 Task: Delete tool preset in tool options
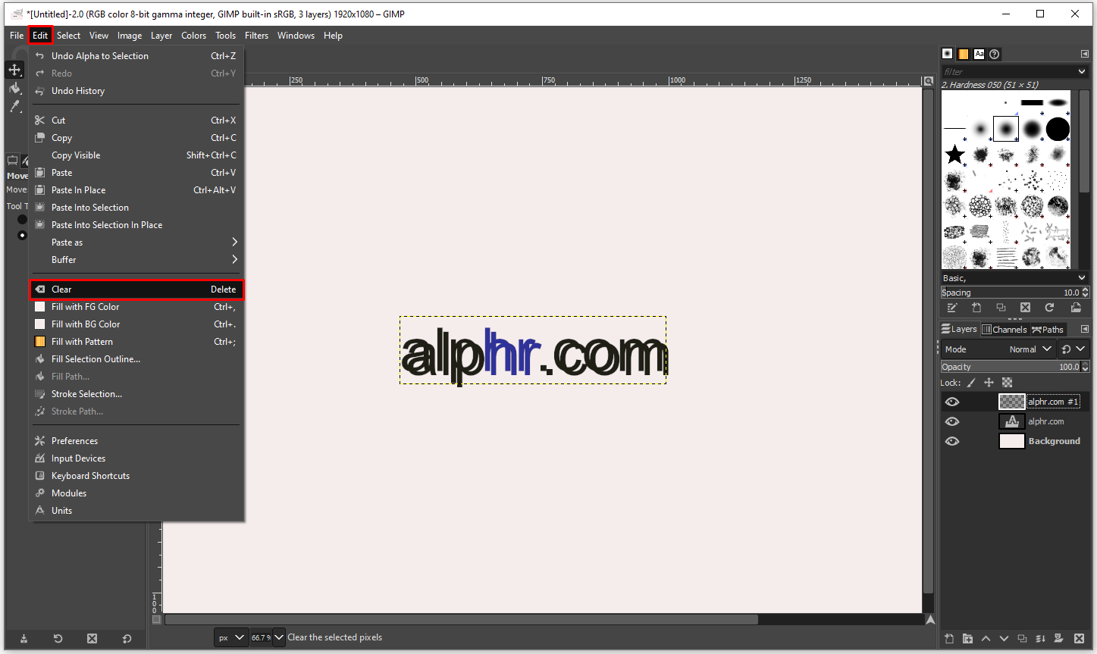pos(92,639)
